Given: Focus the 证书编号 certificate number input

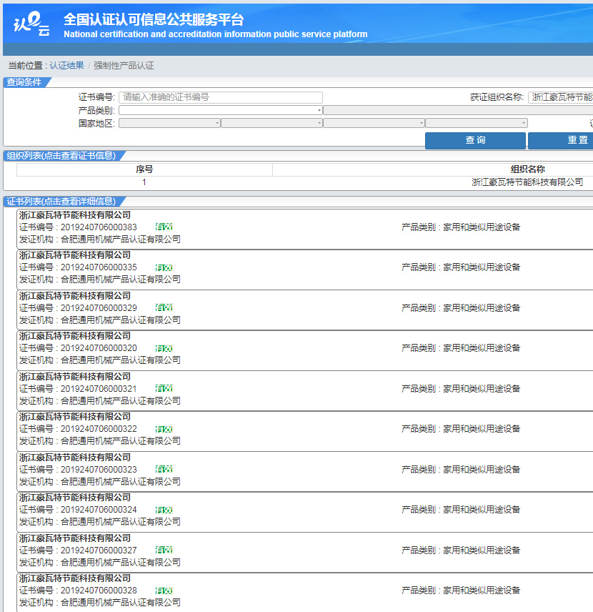Looking at the screenshot, I should pos(221,97).
